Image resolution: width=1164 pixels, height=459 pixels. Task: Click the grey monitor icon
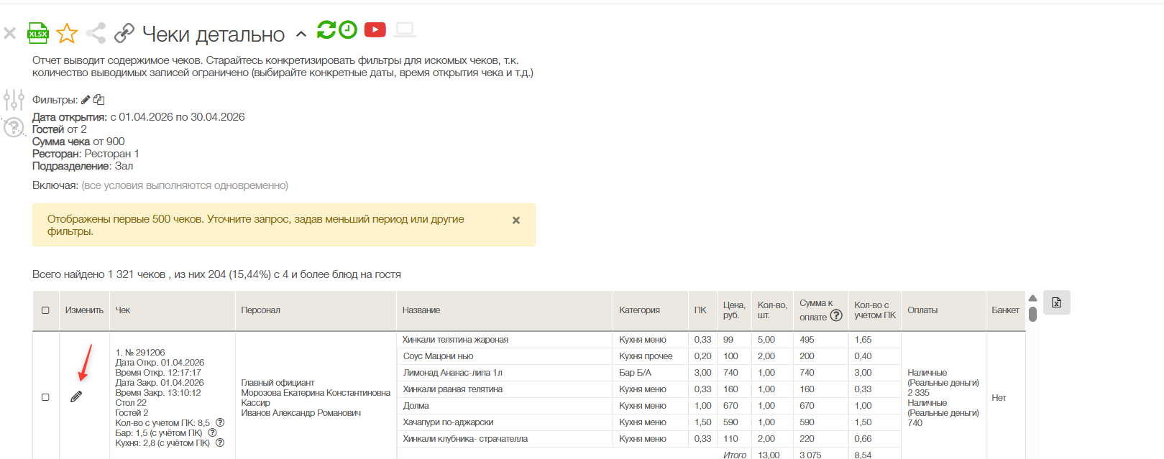[405, 29]
